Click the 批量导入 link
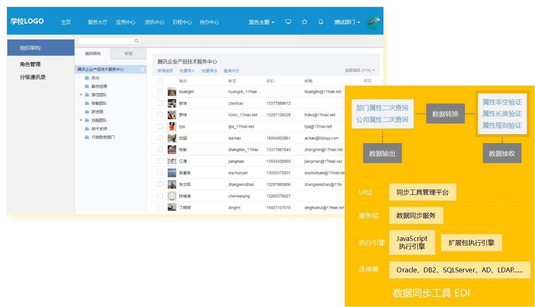 187,71
